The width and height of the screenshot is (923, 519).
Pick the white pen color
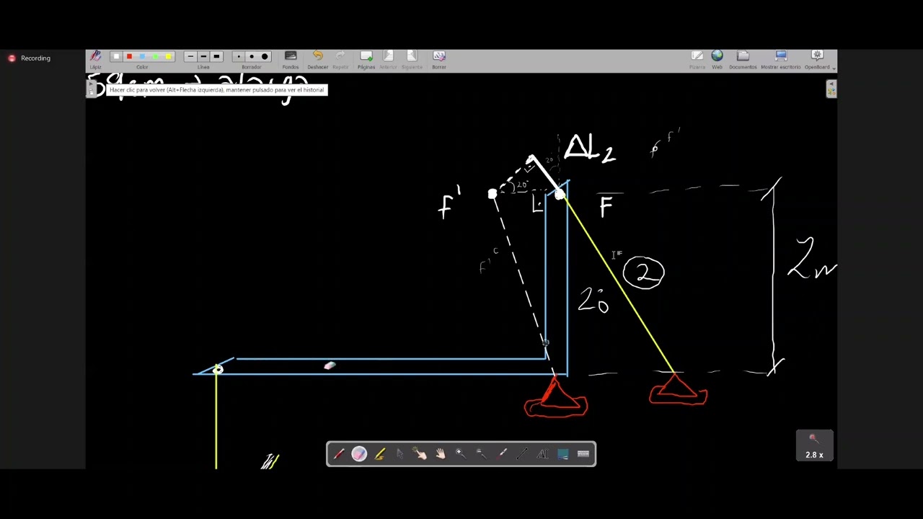116,56
